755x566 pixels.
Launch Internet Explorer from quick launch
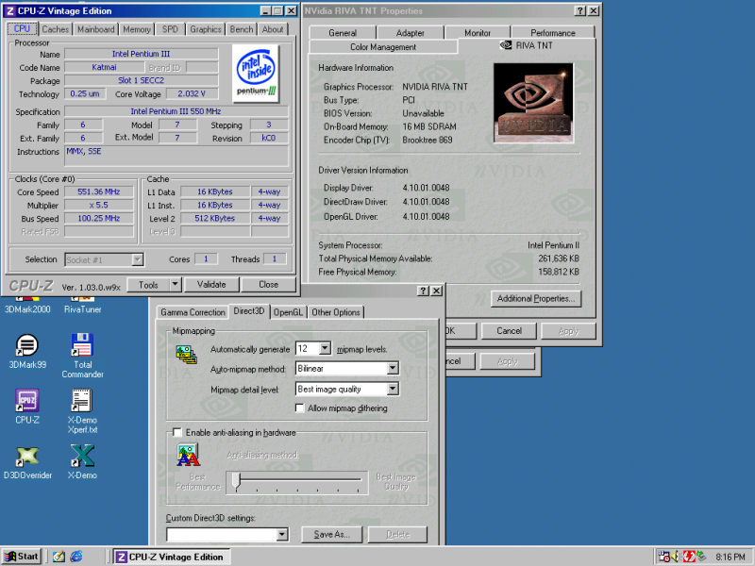coord(76,557)
